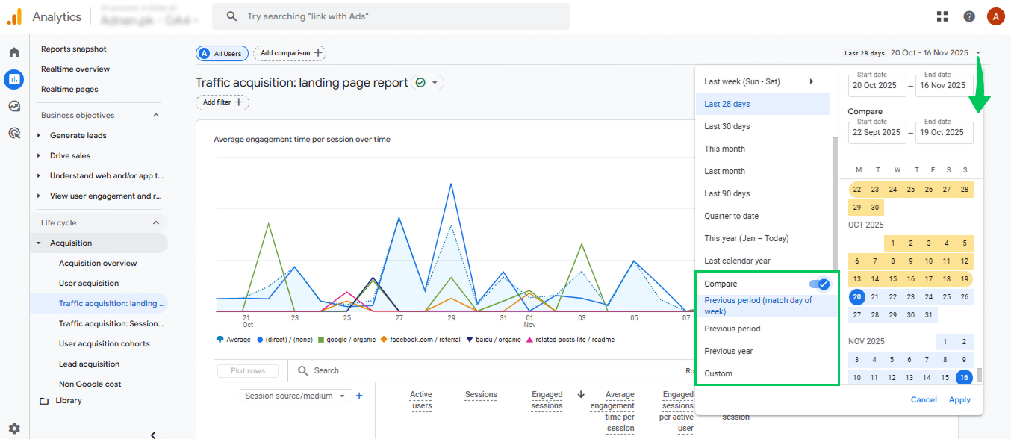Click the date range Start date field
The image size is (1011, 439).
click(877, 85)
